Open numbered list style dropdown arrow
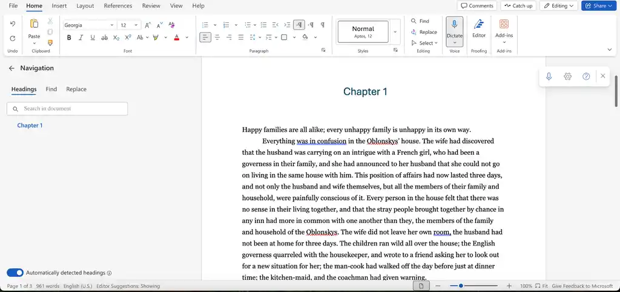 [236, 25]
